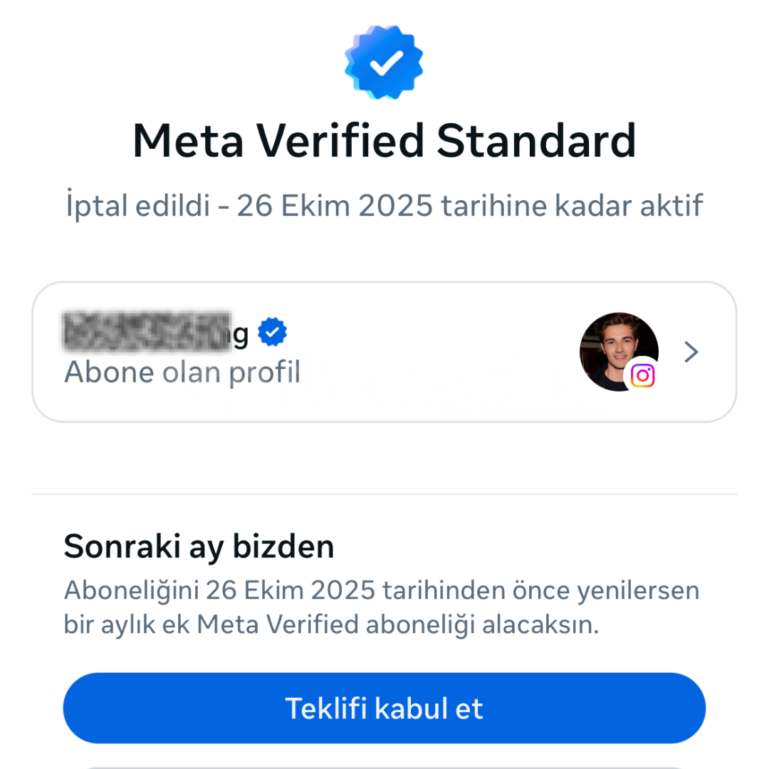Click the word Standard in the page title
The image size is (769, 769).
(536, 141)
